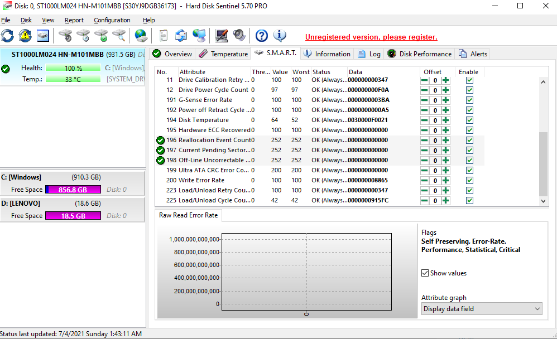Click the Worst column header
This screenshot has width=557, height=339.
point(301,72)
